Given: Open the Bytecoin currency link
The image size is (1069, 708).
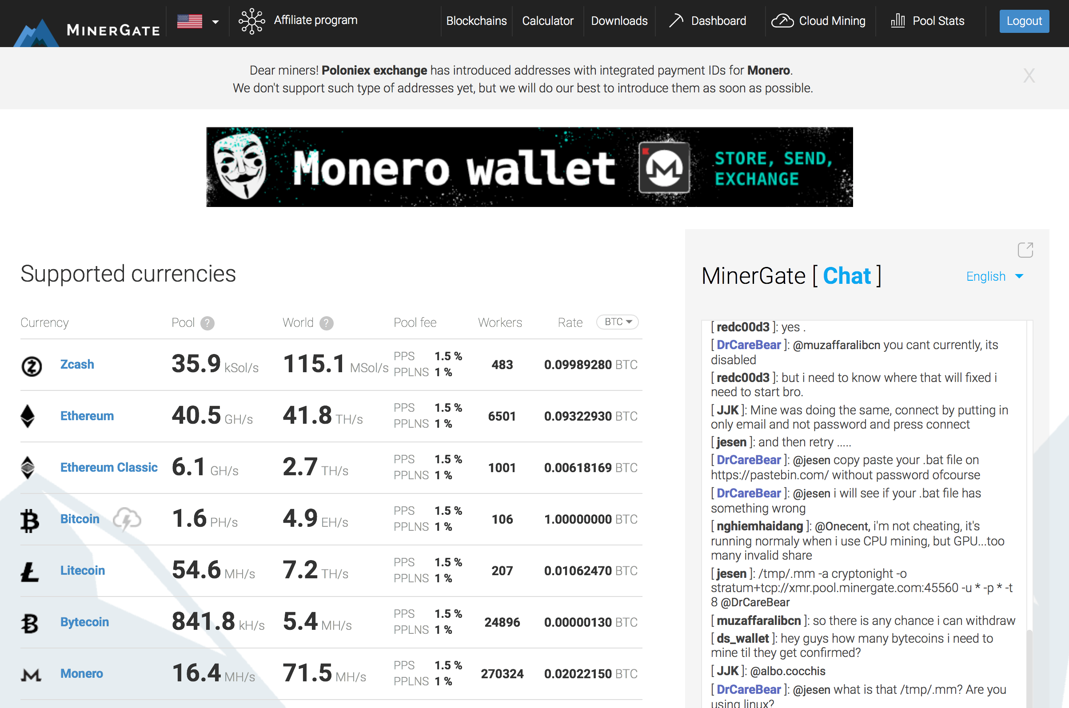Looking at the screenshot, I should (x=84, y=622).
